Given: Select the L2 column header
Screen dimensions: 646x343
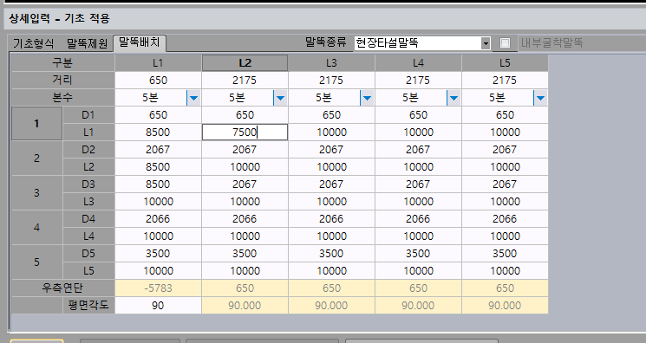Looking at the screenshot, I should click(245, 63).
